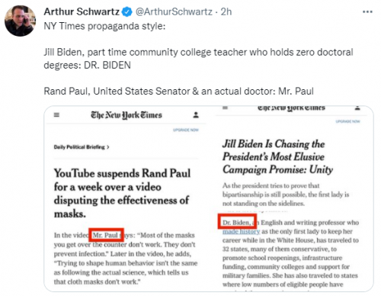Open the three-dot tweet options menu

(367, 11)
